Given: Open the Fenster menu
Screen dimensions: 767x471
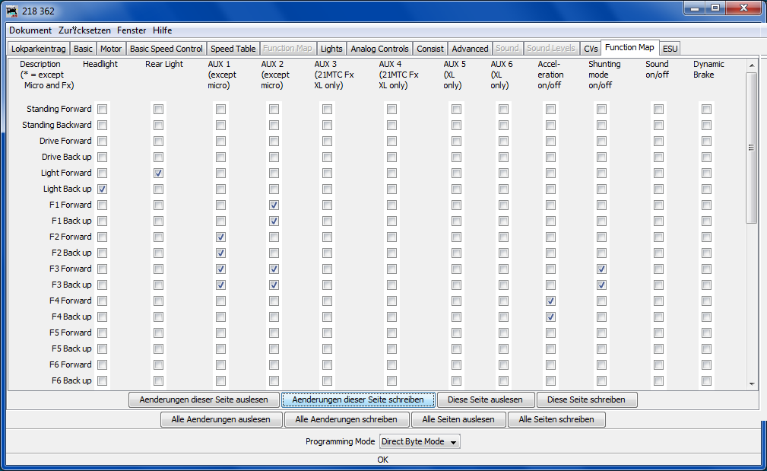Looking at the screenshot, I should click(x=132, y=30).
